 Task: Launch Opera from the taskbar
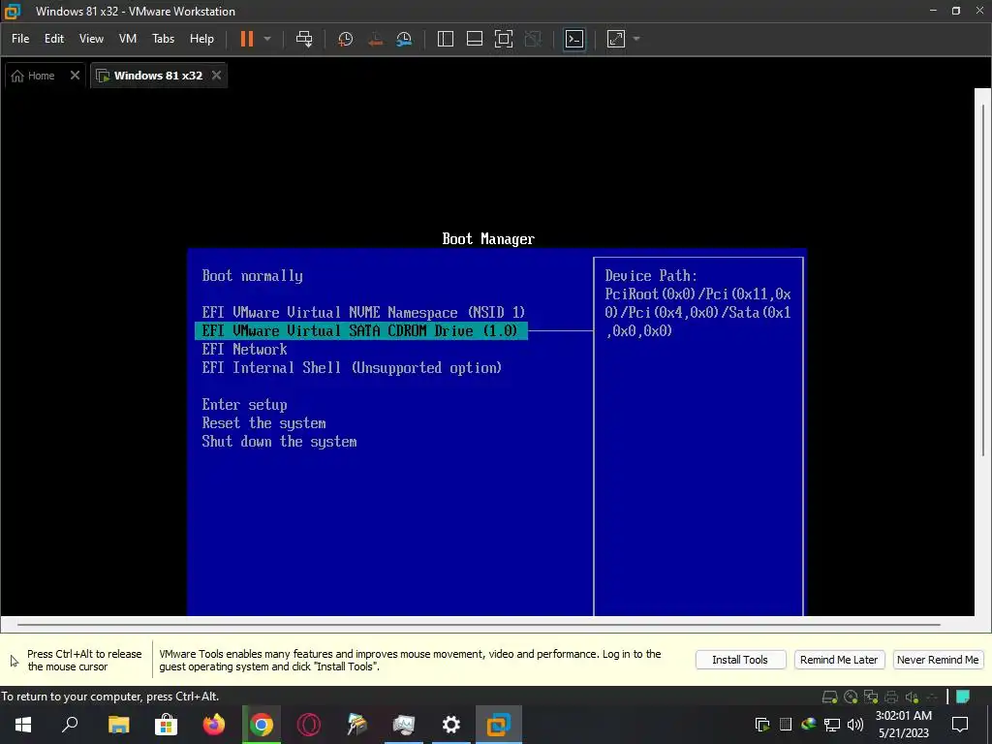(x=309, y=725)
